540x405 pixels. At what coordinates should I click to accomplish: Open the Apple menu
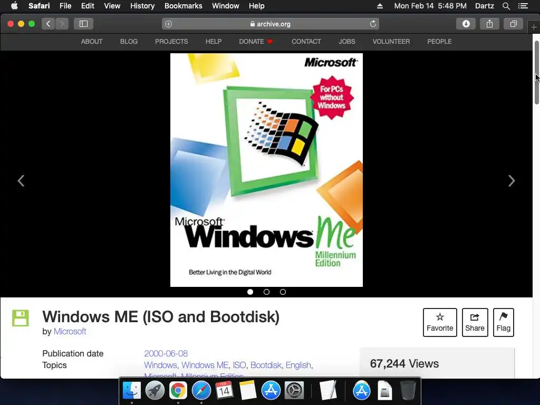click(x=14, y=6)
